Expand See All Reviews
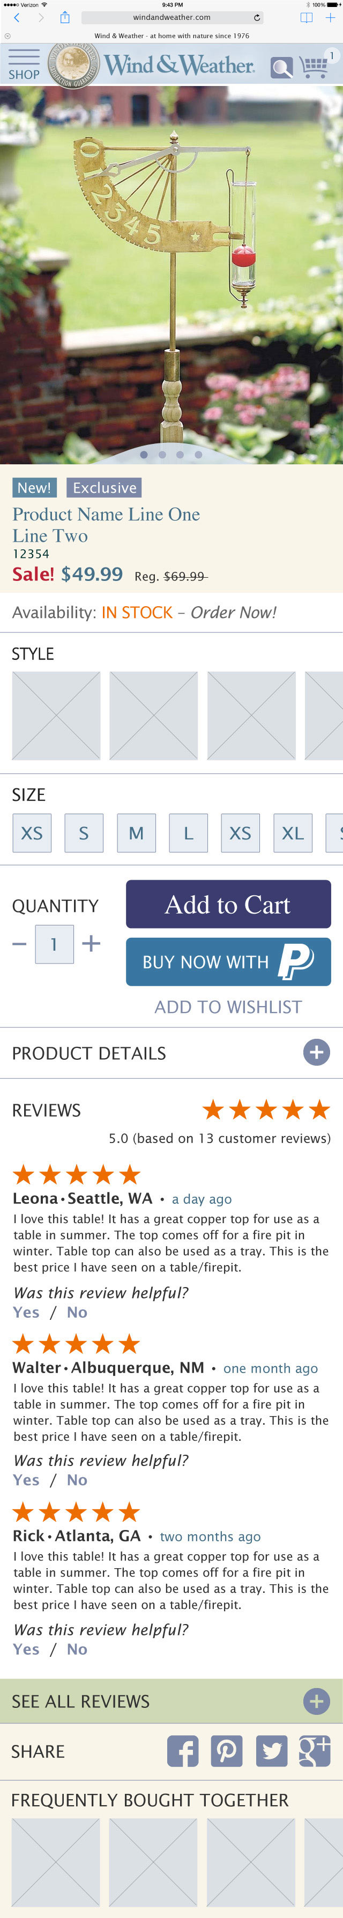Screen dimensions: 343x1918 [x=316, y=1701]
